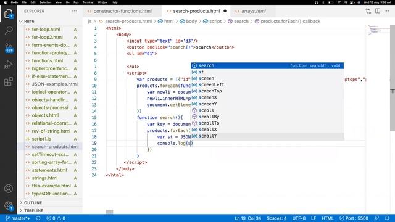Open the Run and Debug view
The width and height of the screenshot is (395, 222).
click(8, 64)
